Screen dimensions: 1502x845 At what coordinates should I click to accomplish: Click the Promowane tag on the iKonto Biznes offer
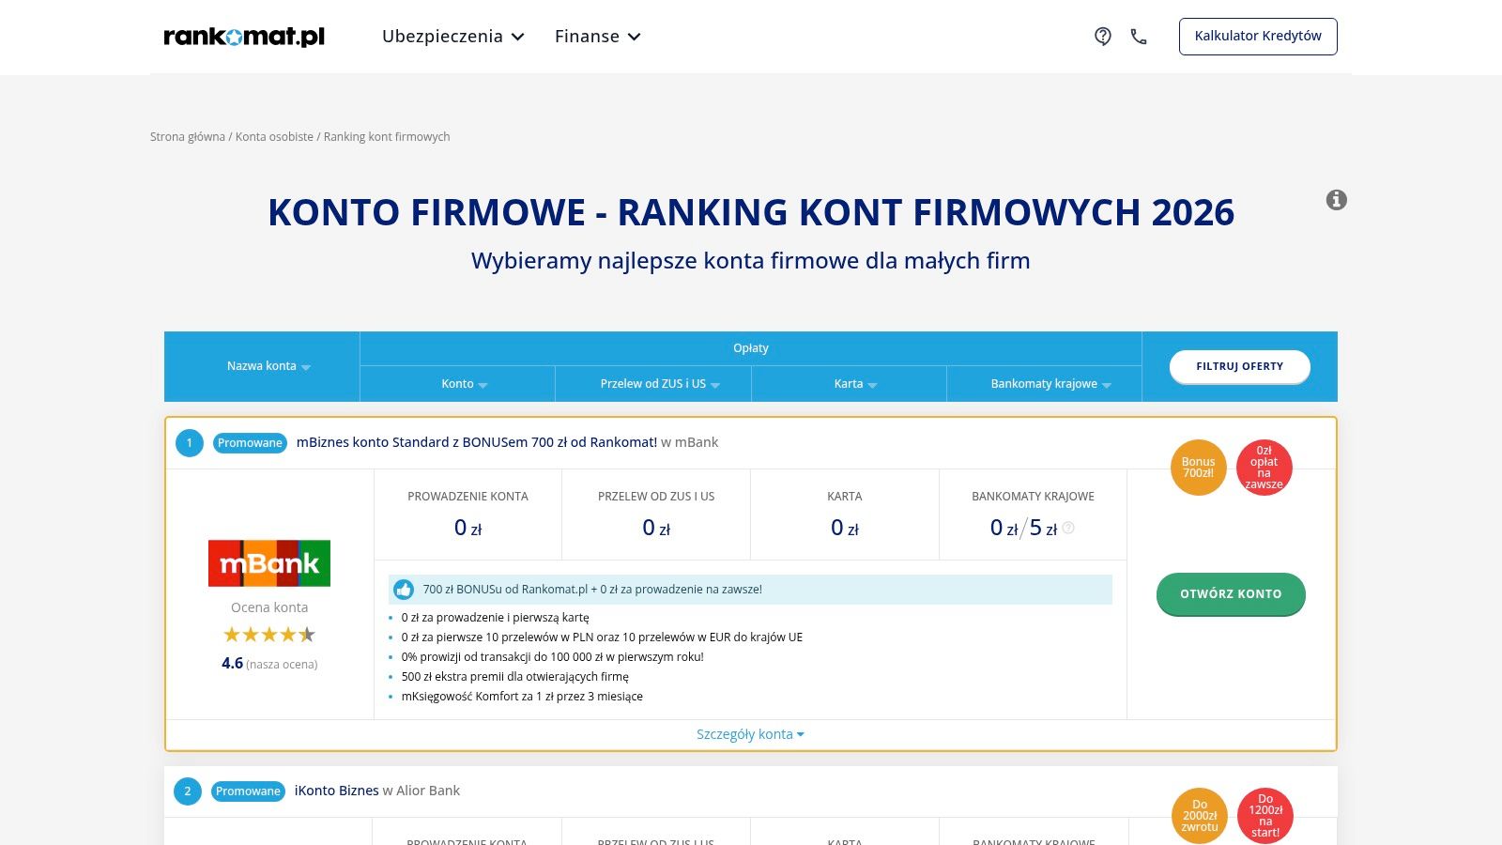pos(248,791)
